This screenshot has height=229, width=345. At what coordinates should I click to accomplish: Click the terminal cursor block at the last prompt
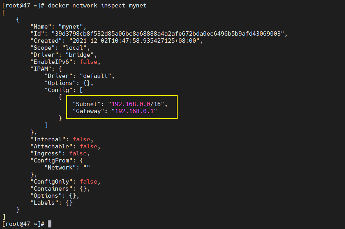pyautogui.click(x=49, y=224)
